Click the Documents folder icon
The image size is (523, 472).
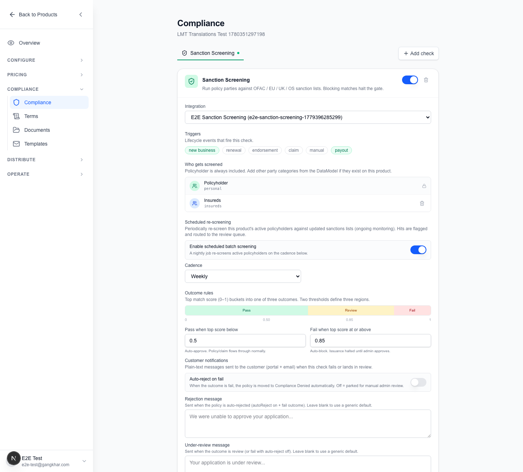point(16,130)
